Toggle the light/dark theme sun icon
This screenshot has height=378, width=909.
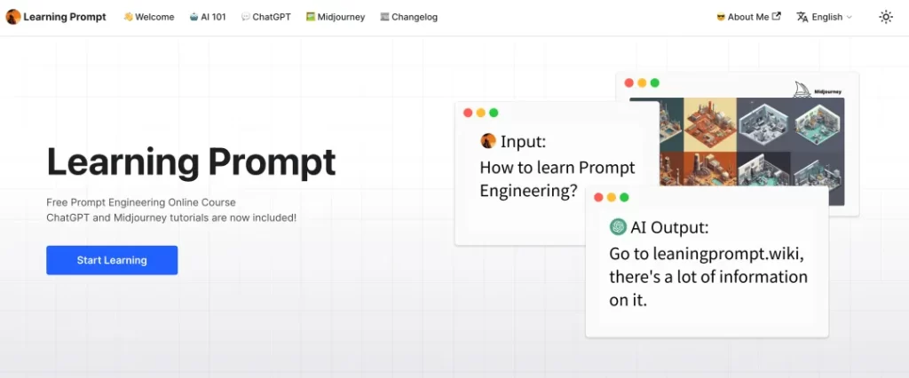pyautogui.click(x=885, y=17)
